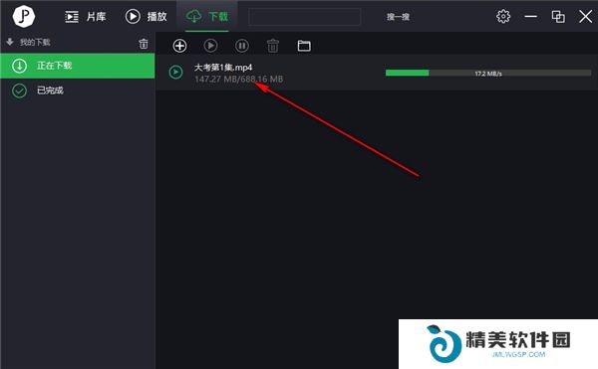598x369 pixels.
Task: Start selected download from toolbar
Action: pos(210,46)
